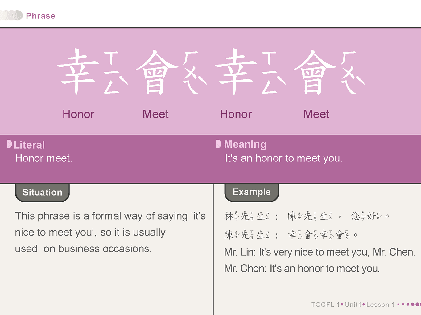This screenshot has width=421, height=315.
Task: Click the TOCFL 1 Unit1 Lesson 1 footer
Action: click(353, 305)
